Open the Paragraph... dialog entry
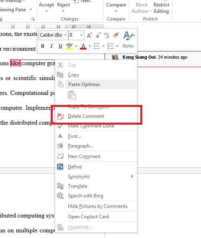 [96, 146]
